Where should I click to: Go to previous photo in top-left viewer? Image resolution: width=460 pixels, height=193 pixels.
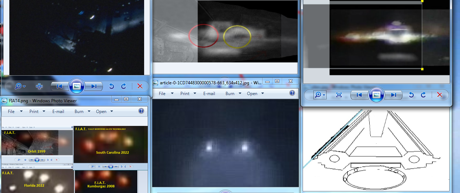60,86
